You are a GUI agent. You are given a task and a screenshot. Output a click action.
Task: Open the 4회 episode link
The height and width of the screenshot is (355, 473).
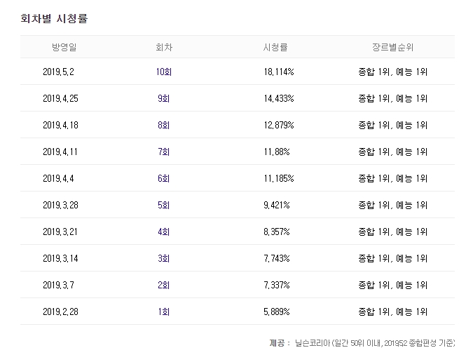pos(164,232)
